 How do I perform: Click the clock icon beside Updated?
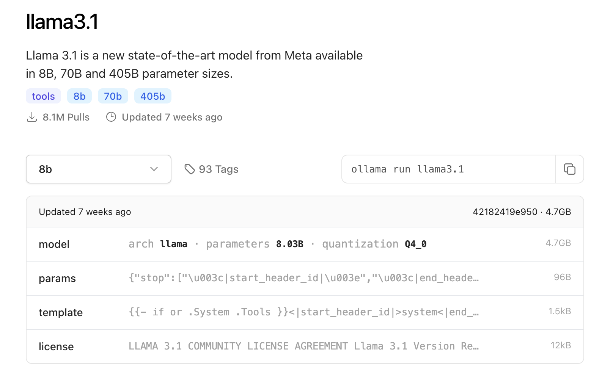[x=111, y=117]
